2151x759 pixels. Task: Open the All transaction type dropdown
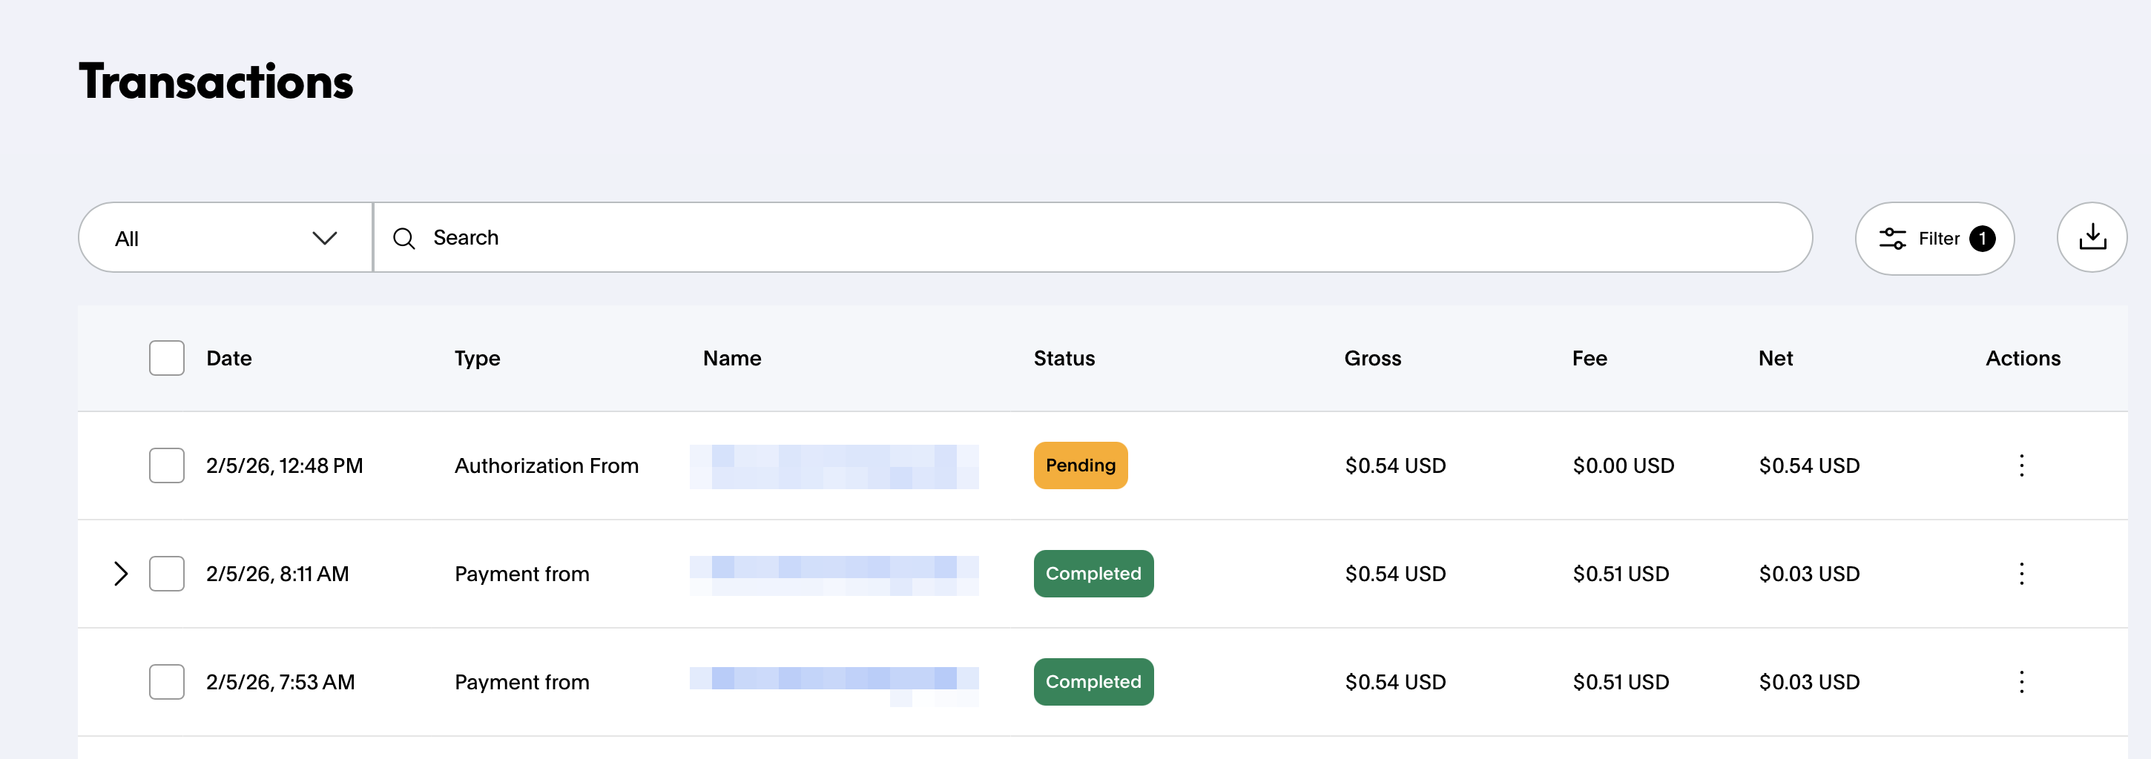225,239
